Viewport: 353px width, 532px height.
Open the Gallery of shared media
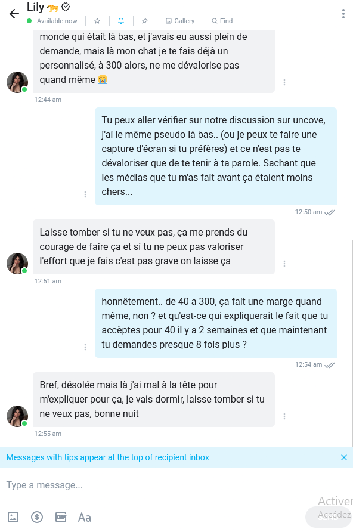click(180, 21)
